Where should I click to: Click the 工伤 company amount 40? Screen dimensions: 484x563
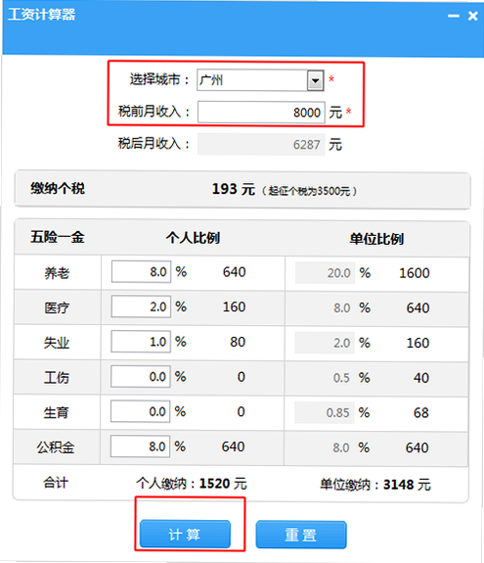(x=421, y=378)
